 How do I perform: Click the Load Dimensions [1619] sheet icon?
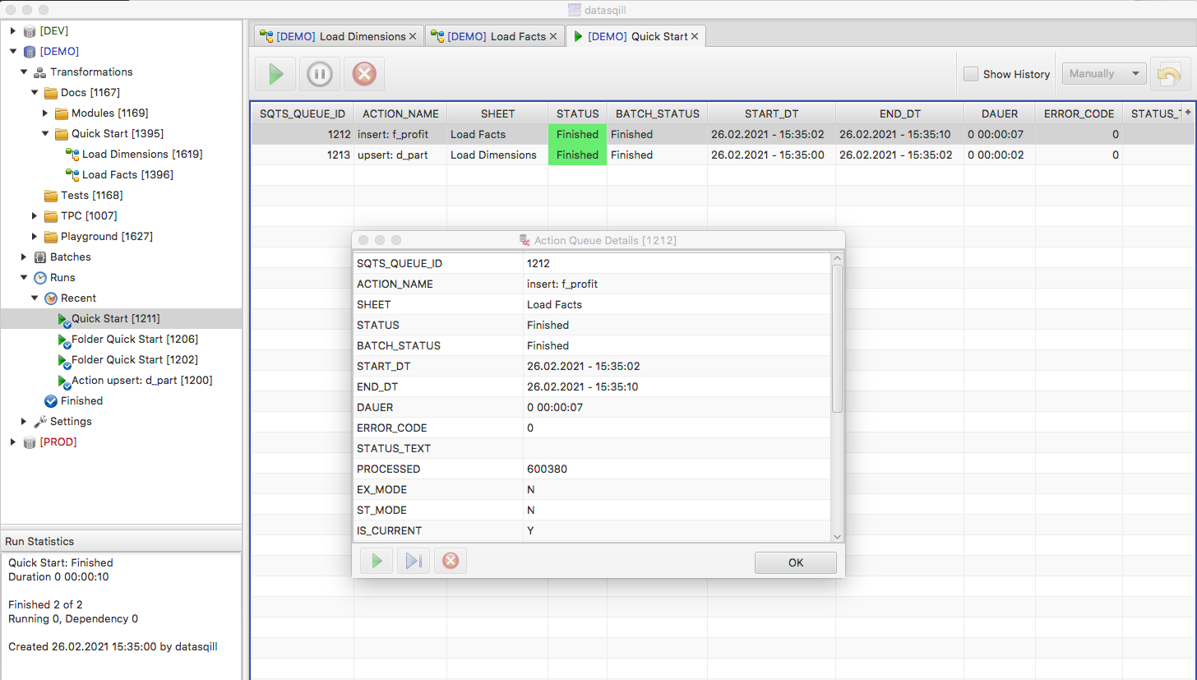click(72, 154)
